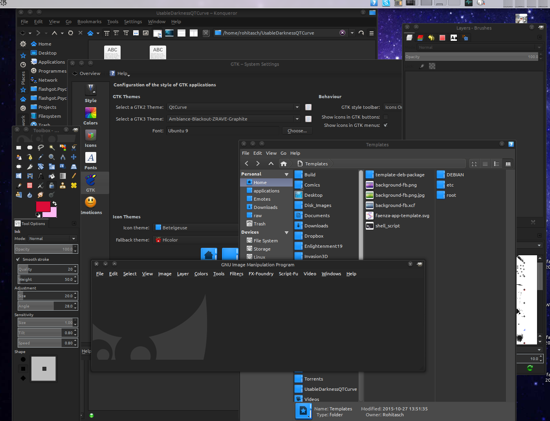This screenshot has height=421, width=550.
Task: Open the Fonts module in System Settings
Action: pos(91,161)
